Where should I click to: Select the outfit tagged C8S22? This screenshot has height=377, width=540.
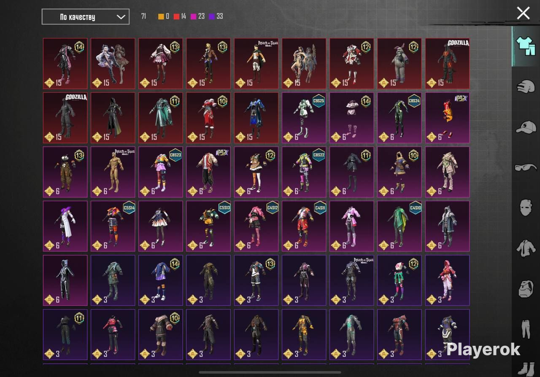click(304, 172)
